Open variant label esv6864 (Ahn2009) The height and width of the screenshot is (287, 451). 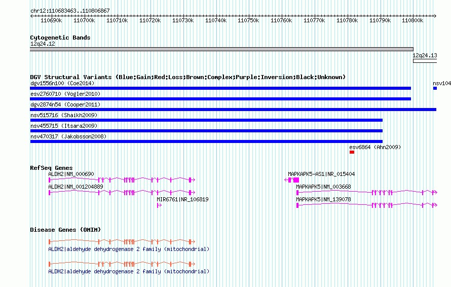(x=375, y=147)
